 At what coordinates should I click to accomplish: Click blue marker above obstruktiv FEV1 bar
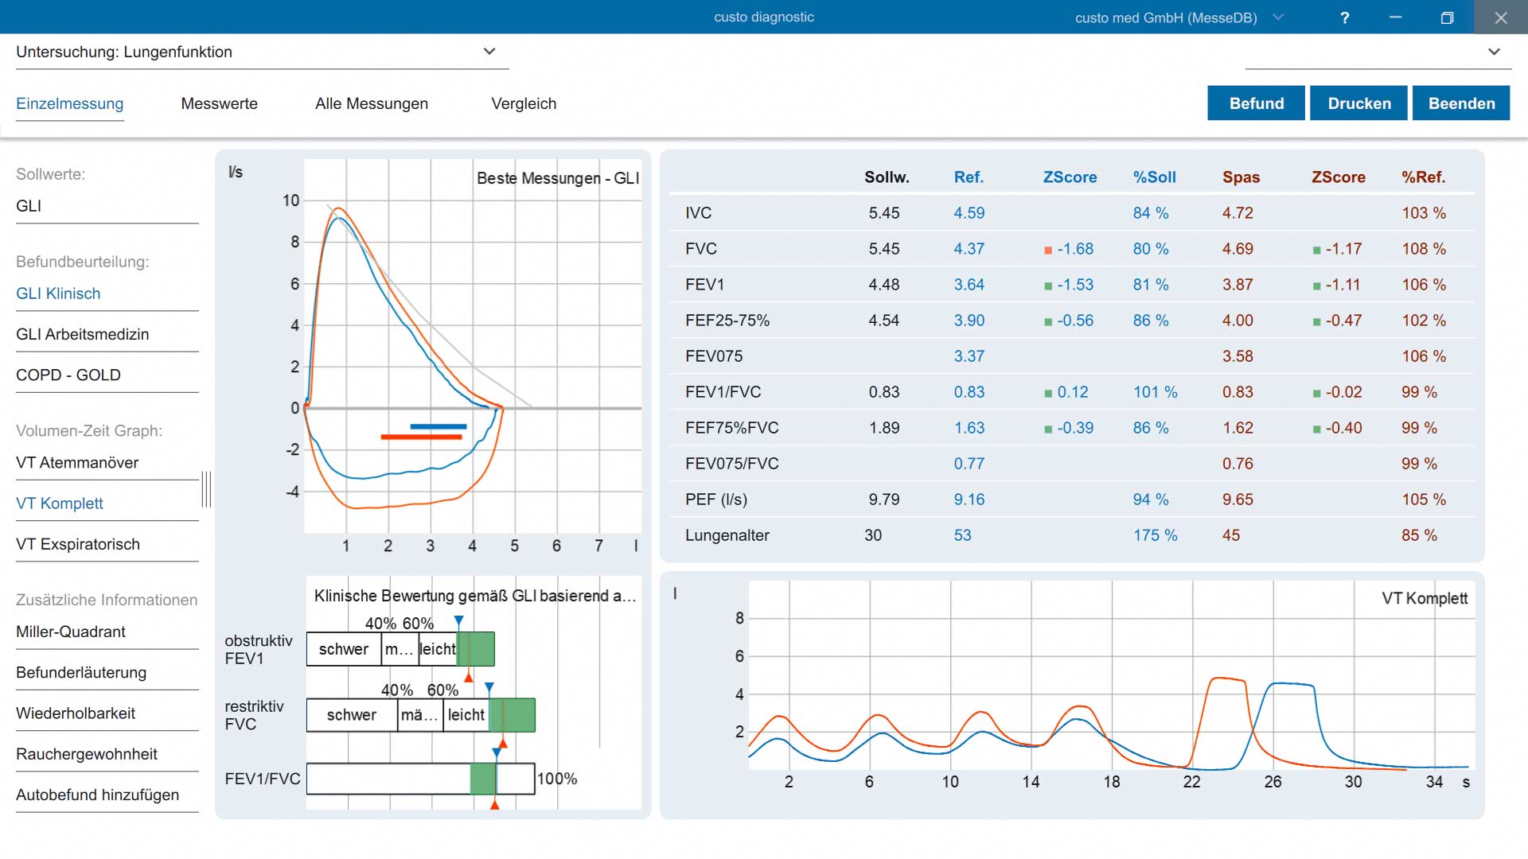458,620
